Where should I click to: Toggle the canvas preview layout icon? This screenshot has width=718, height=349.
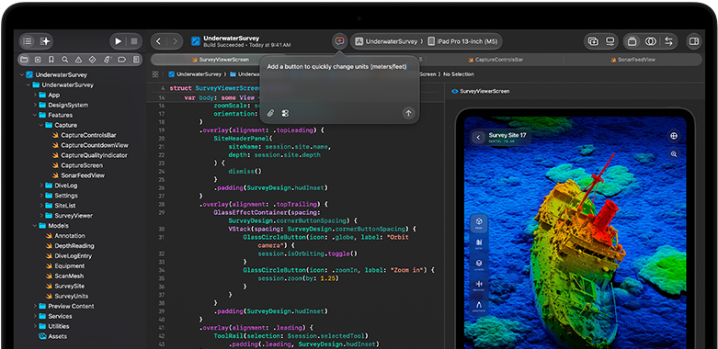click(633, 41)
